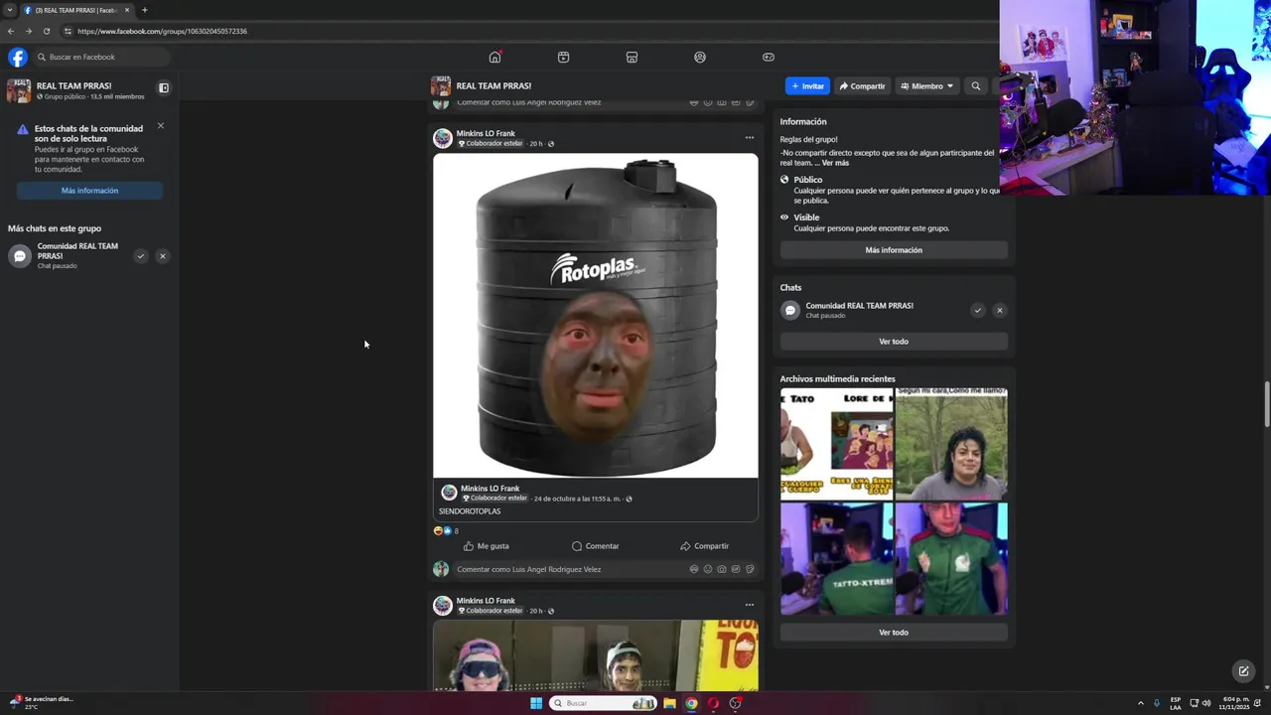Search within group using magnifier icon
1271x715 pixels.
pos(975,86)
